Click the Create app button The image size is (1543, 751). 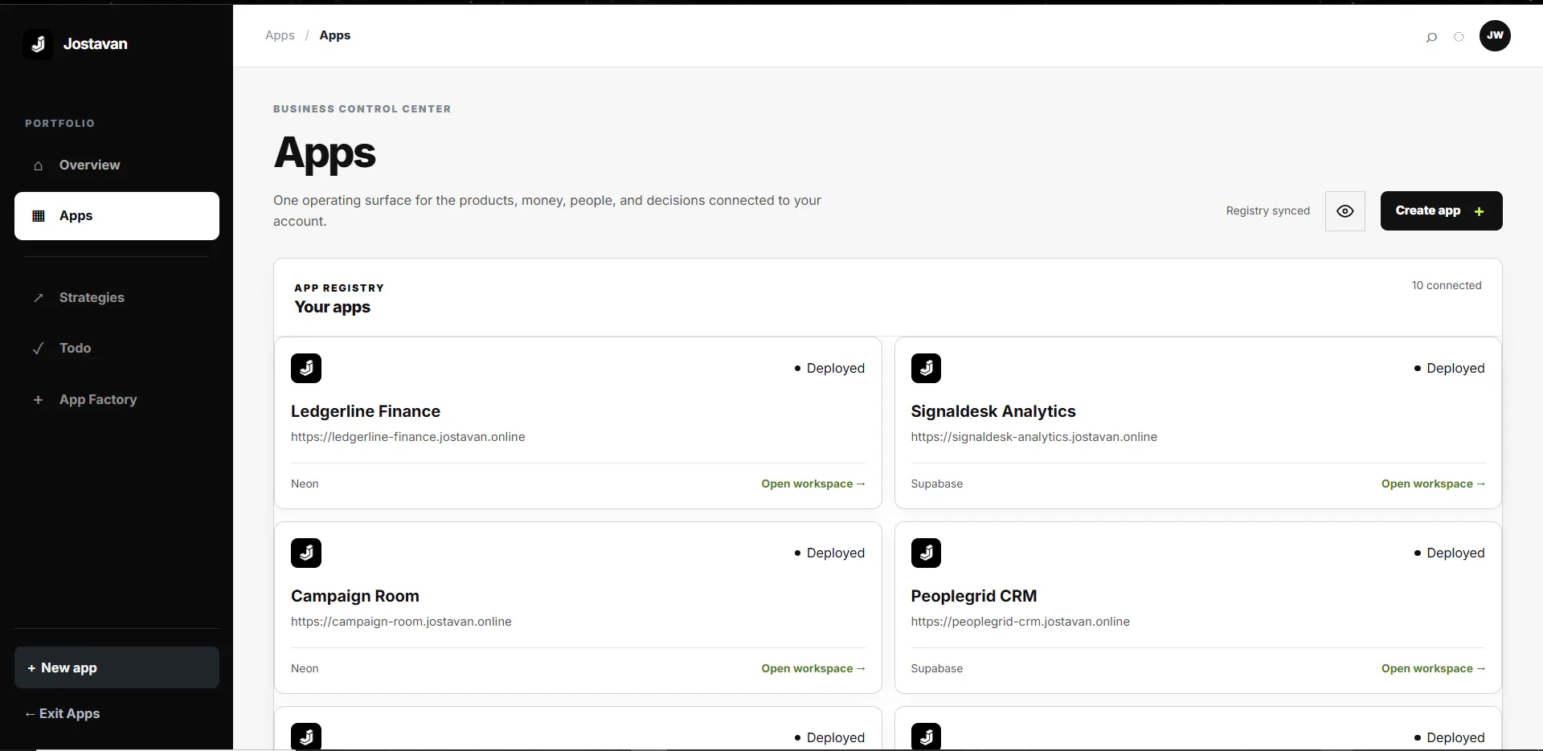(x=1441, y=211)
